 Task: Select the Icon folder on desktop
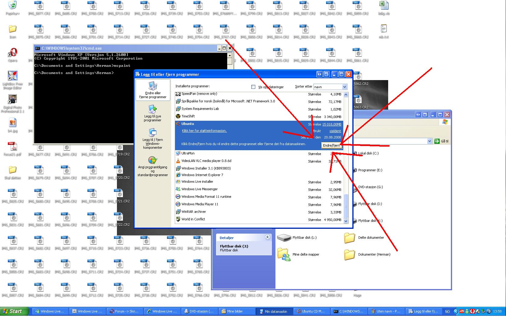[x=13, y=32]
